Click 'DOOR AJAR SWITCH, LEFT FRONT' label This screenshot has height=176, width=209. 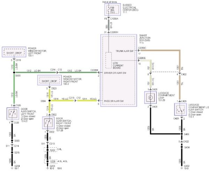(x=28, y=111)
